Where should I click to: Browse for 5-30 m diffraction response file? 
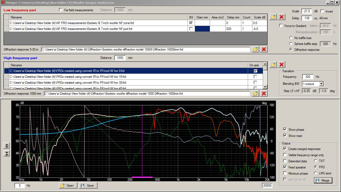tap(255, 49)
